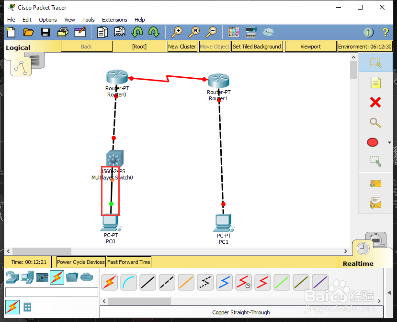Open the Tools menu
This screenshot has height=322, width=397.
tap(89, 20)
